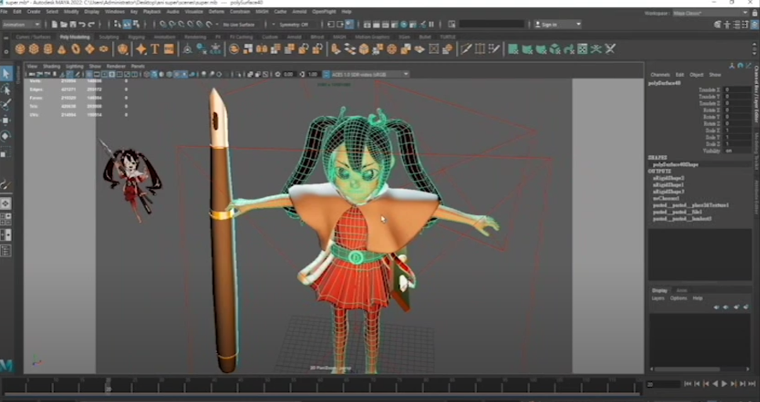
Task: Open the File menu
Action: click(4, 11)
